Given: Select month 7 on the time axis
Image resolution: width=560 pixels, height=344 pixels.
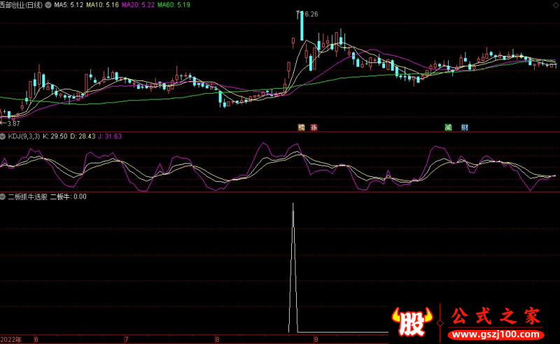Looking at the screenshot, I should pos(116,339).
